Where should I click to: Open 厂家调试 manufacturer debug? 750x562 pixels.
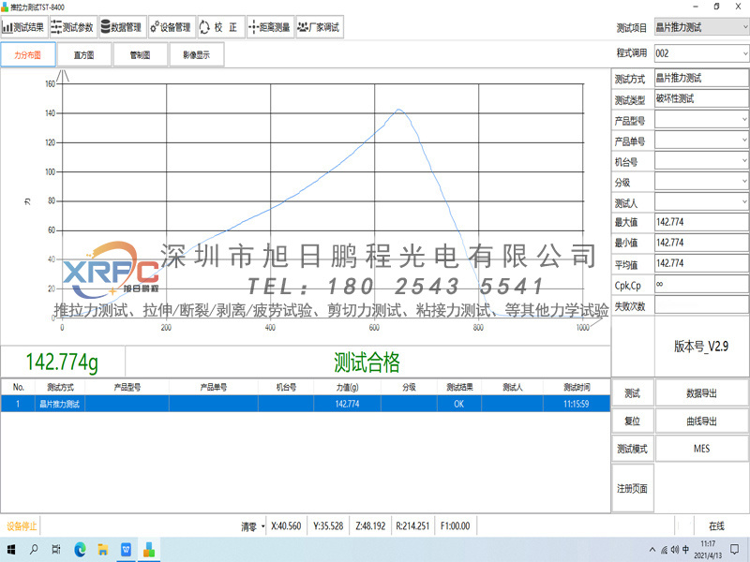(x=319, y=27)
